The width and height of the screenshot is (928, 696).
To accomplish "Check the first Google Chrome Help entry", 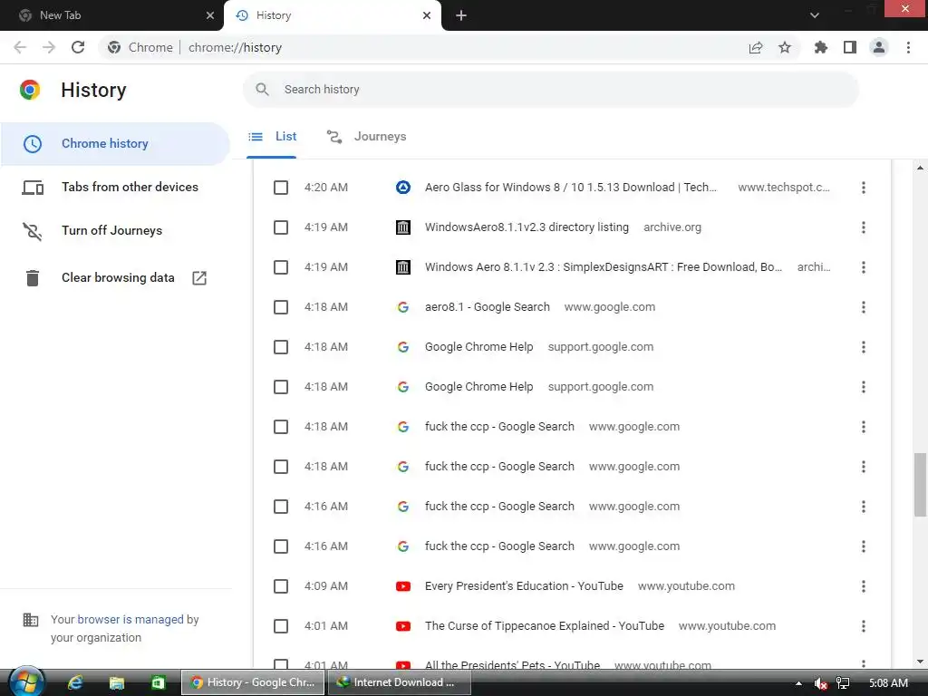I will tap(281, 347).
